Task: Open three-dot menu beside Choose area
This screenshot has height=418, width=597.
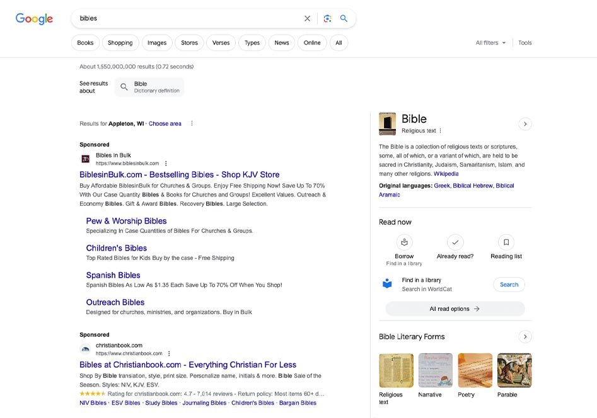Action: (192, 123)
